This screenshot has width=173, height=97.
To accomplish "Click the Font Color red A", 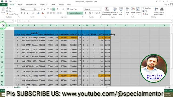I will click(x=43, y=13).
